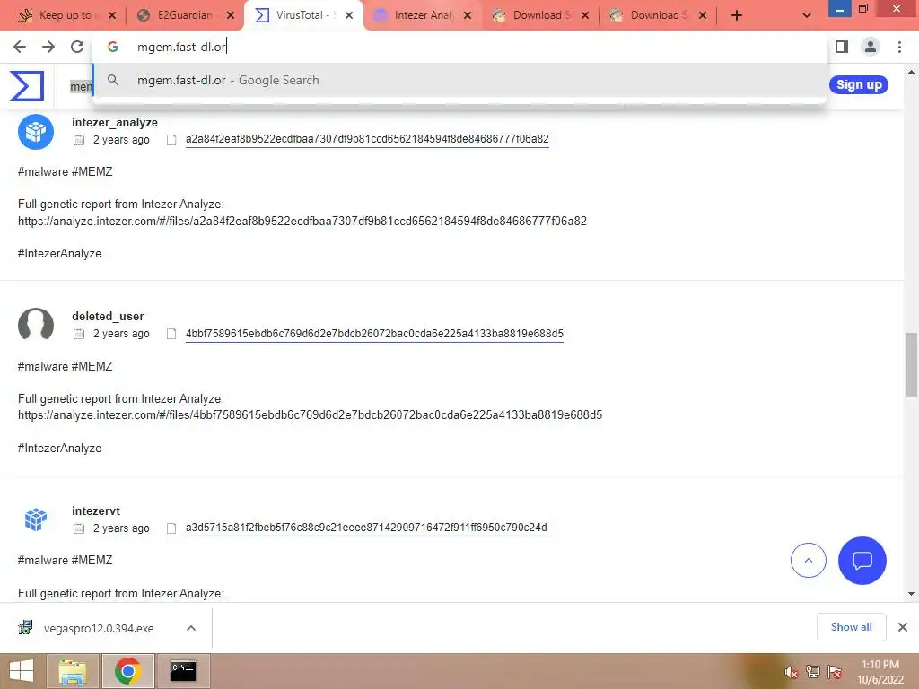The height and width of the screenshot is (689, 919).
Task: Switch to the second Download tab
Action: click(x=658, y=15)
